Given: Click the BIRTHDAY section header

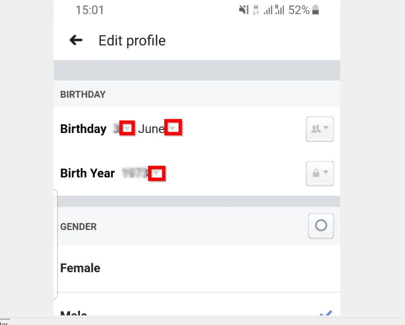Looking at the screenshot, I should coord(83,94).
